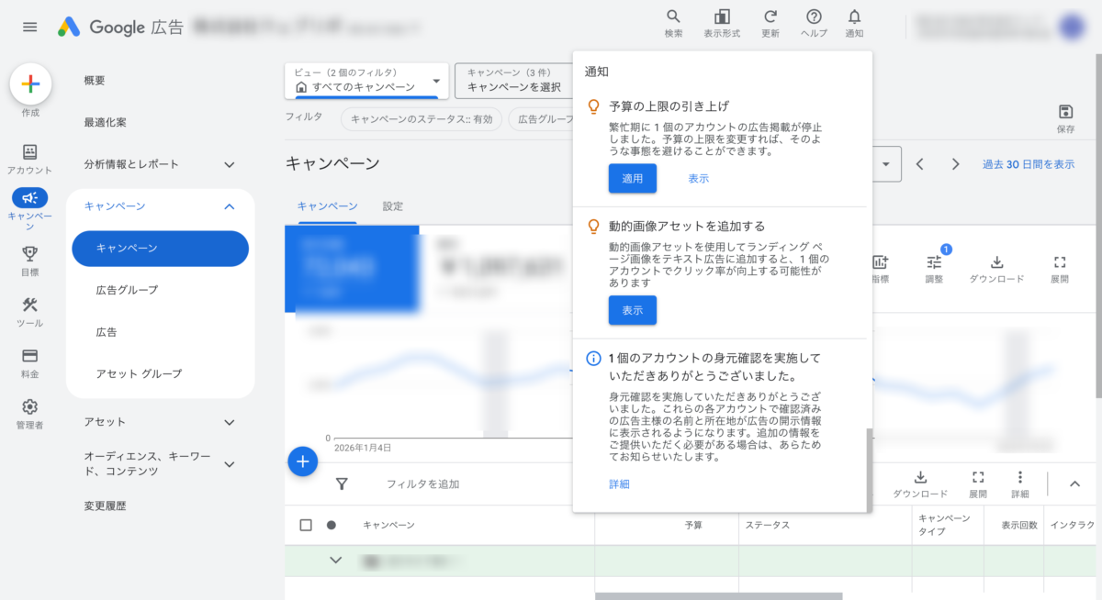Image resolution: width=1102 pixels, height=600 pixels.
Task: Click the help question mark icon
Action: click(814, 17)
